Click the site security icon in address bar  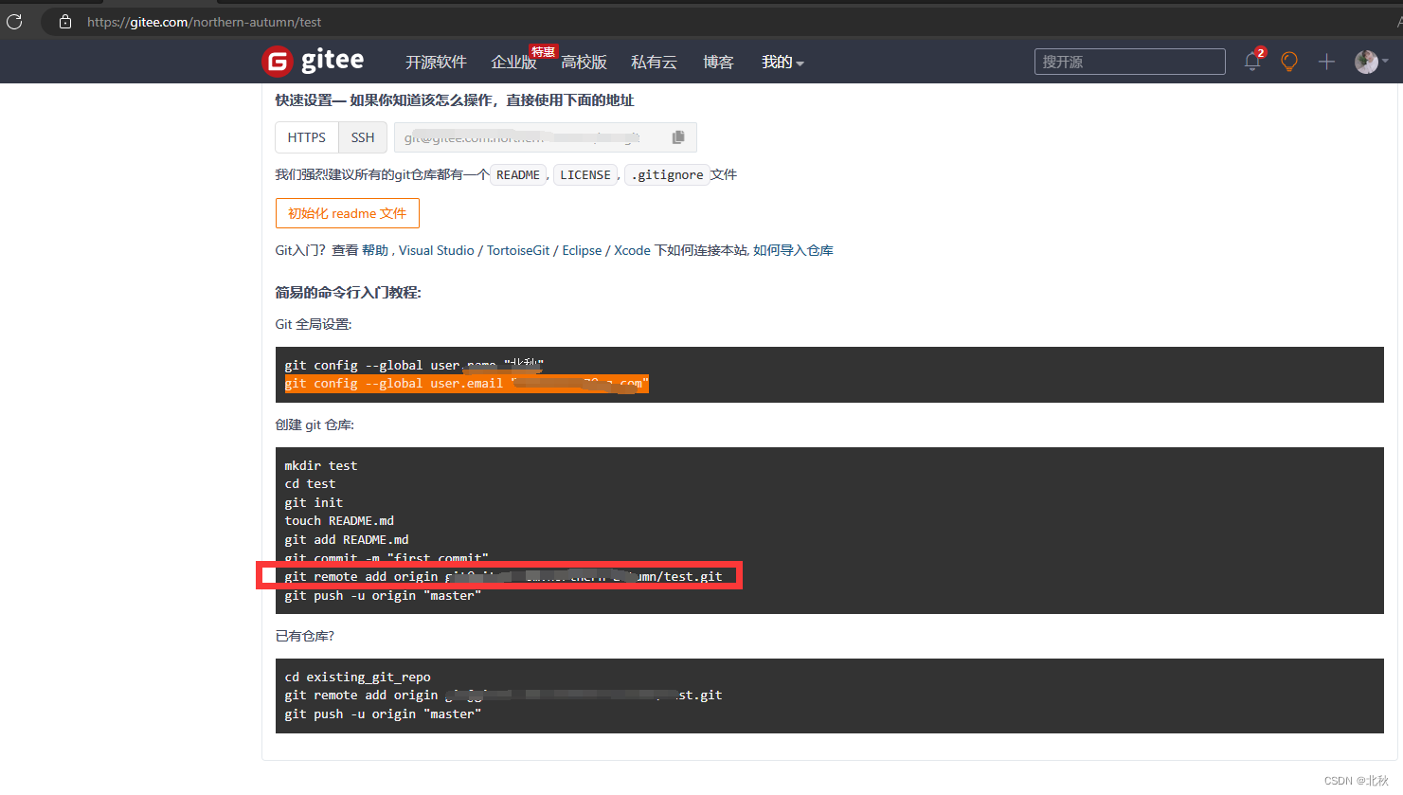pyautogui.click(x=63, y=21)
